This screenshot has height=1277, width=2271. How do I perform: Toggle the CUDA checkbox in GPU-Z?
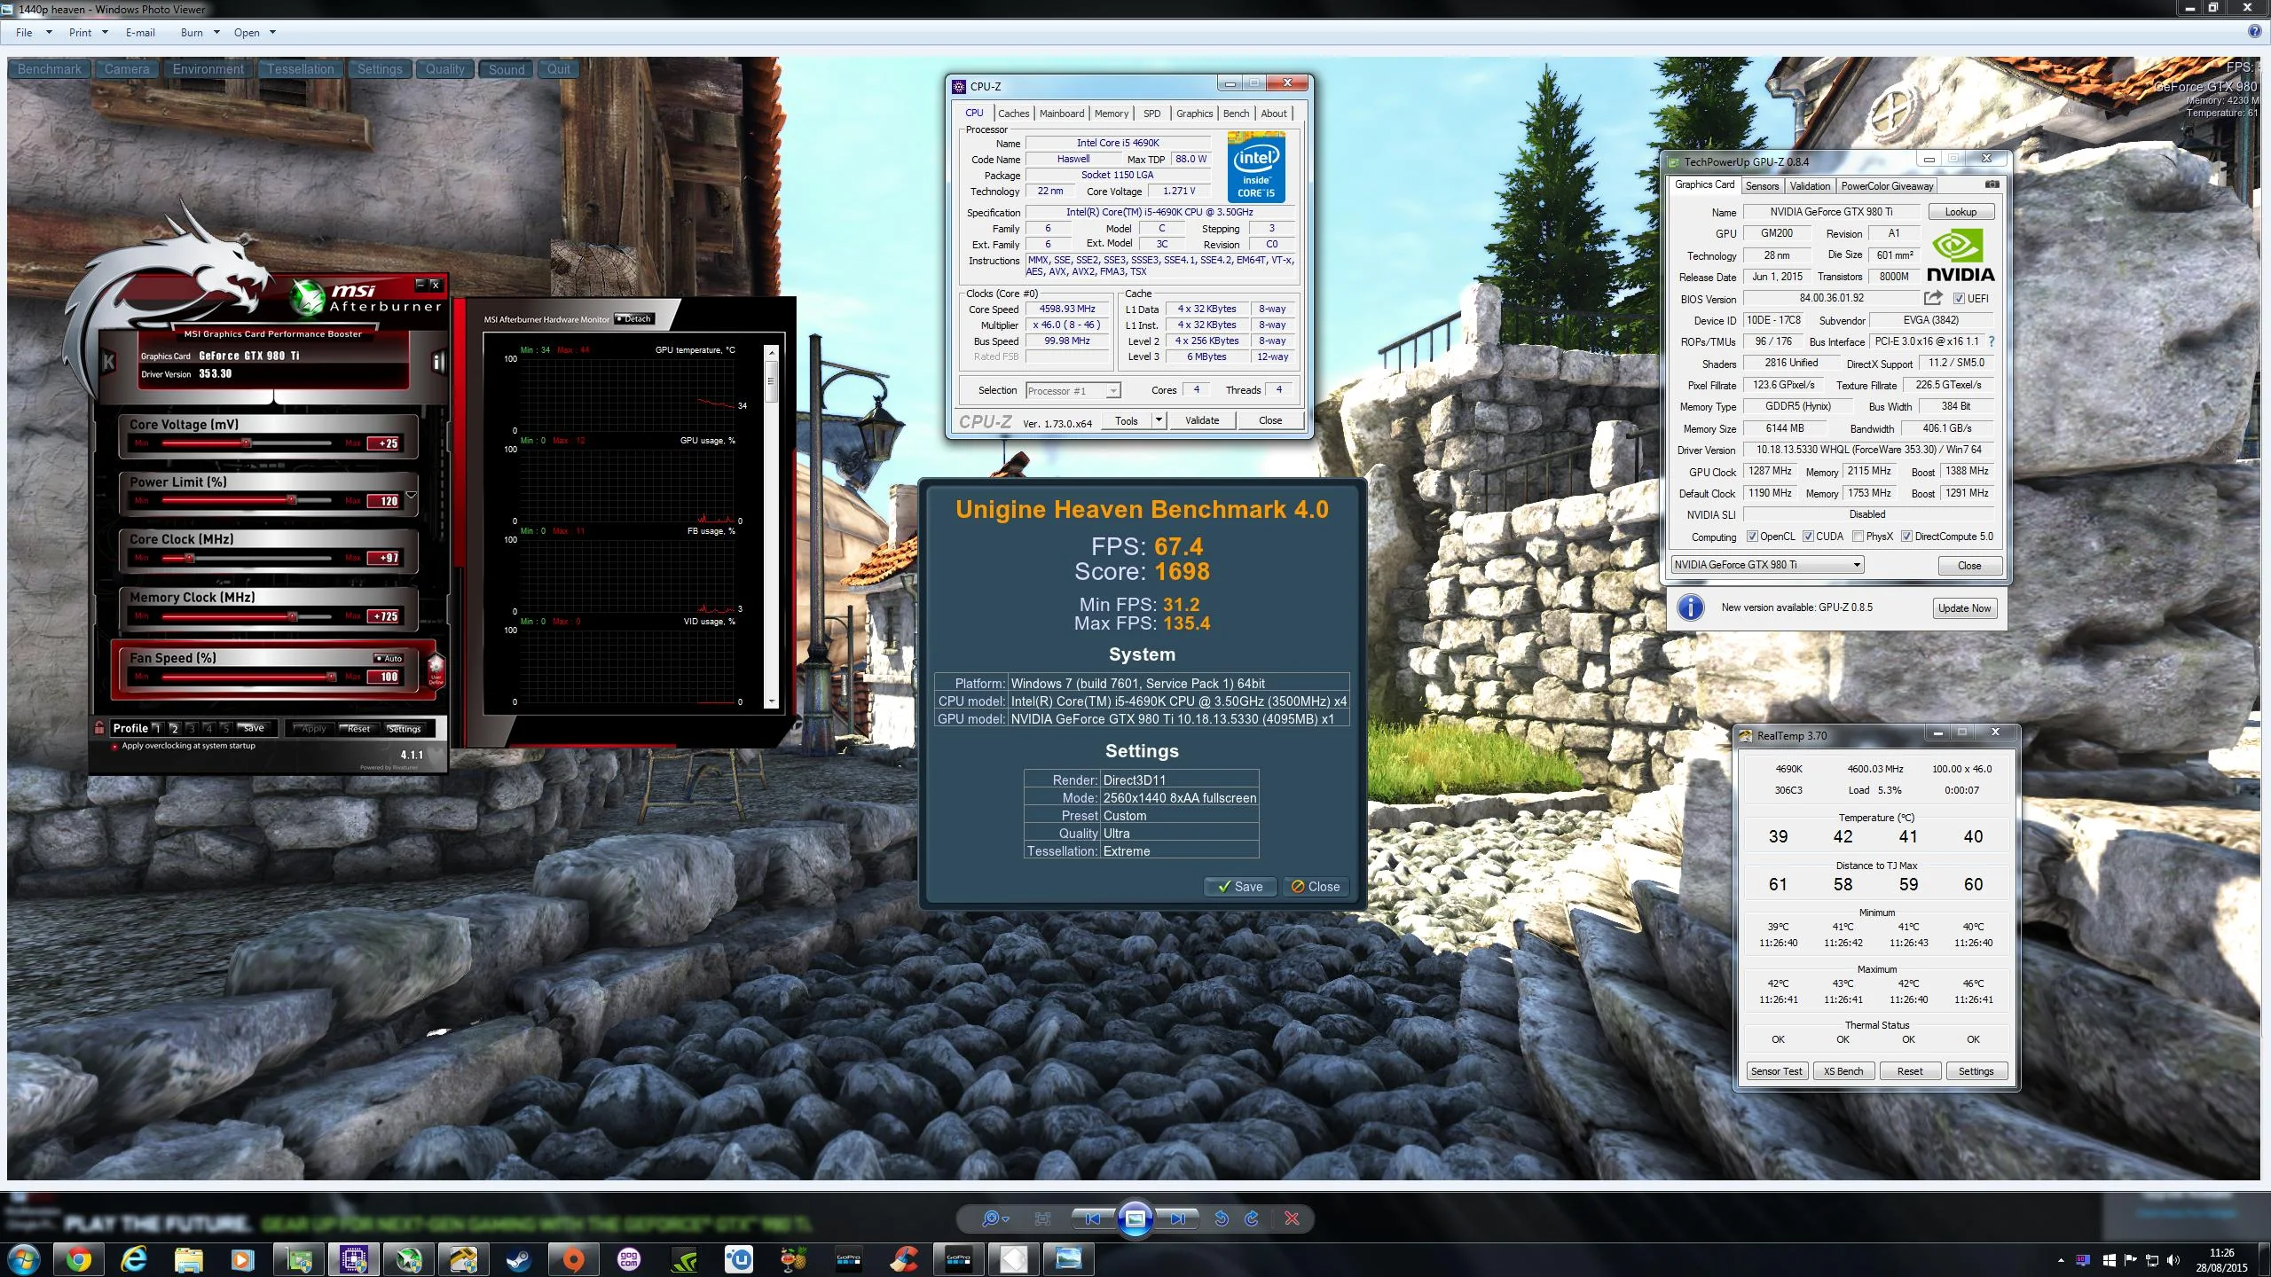pyautogui.click(x=1808, y=537)
